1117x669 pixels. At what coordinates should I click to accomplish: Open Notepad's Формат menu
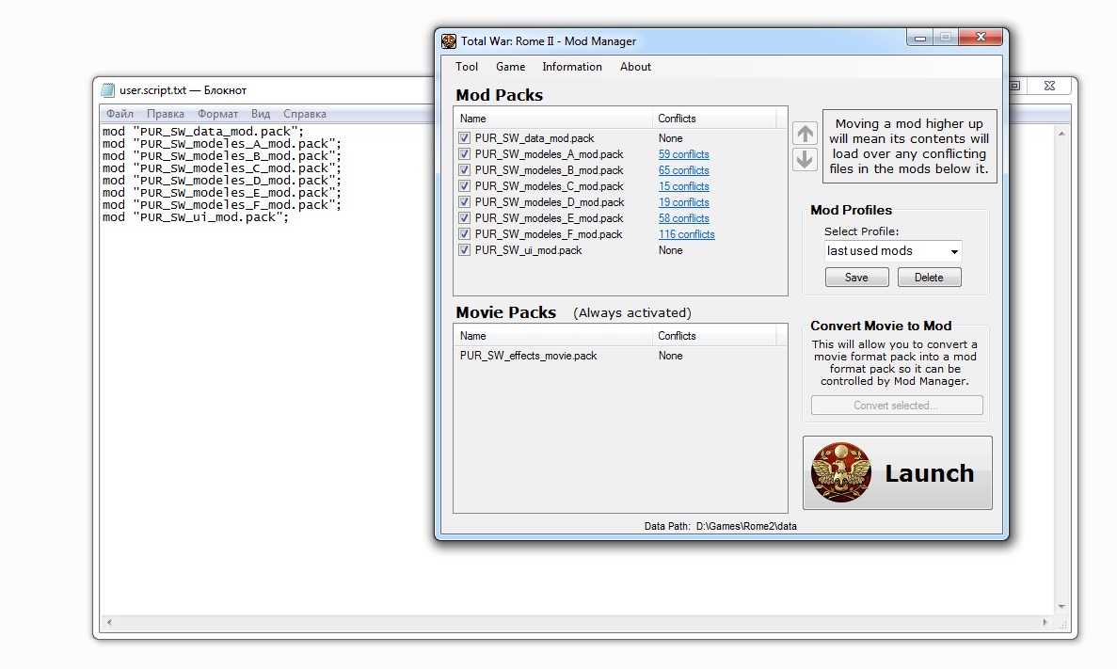point(217,114)
